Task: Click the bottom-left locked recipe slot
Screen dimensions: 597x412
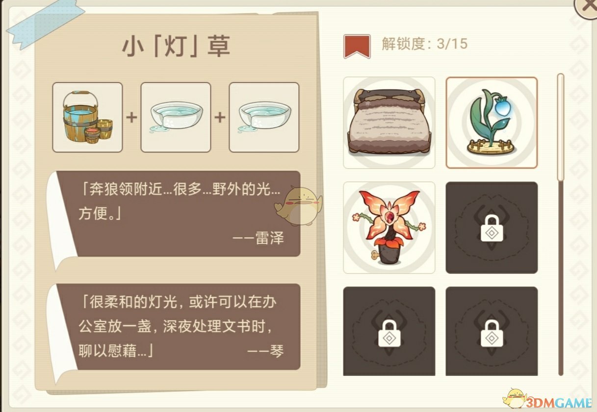Action: 389,331
